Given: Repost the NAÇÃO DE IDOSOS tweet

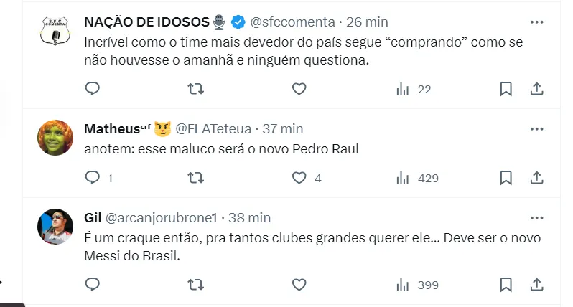Looking at the screenshot, I should (x=195, y=89).
